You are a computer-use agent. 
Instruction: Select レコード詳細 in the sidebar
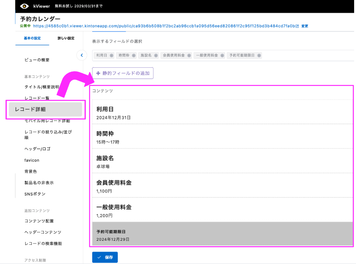tap(46, 109)
